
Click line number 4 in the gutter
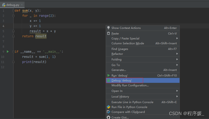[3, 26]
